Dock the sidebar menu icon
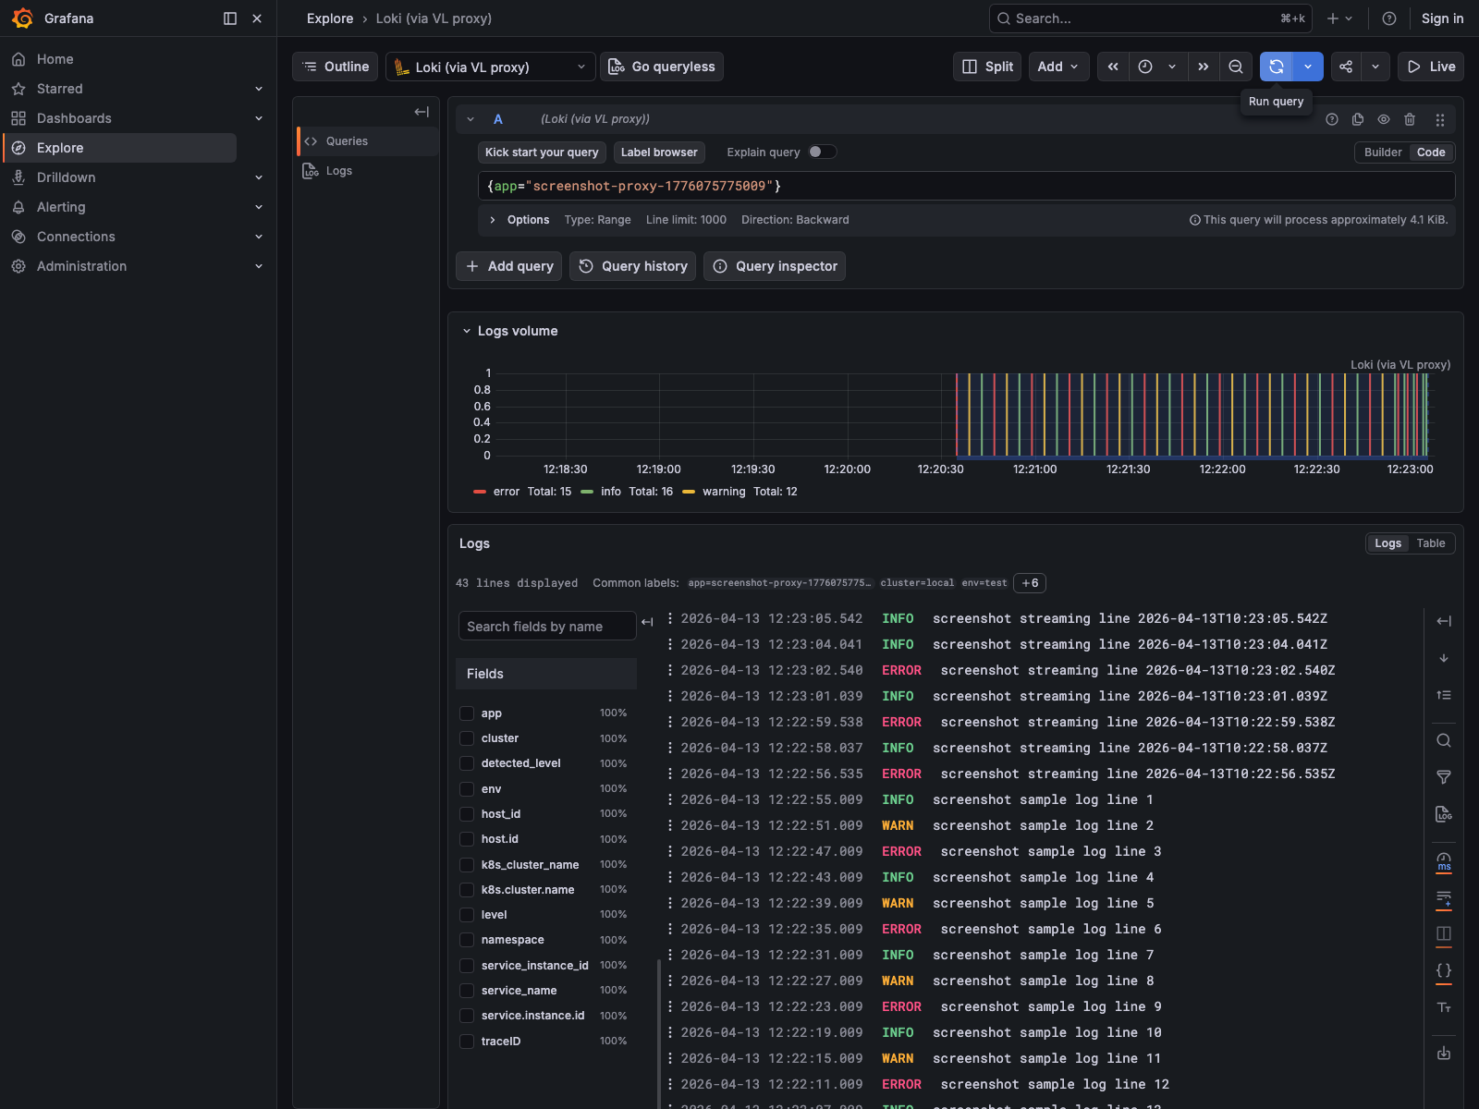 click(230, 18)
